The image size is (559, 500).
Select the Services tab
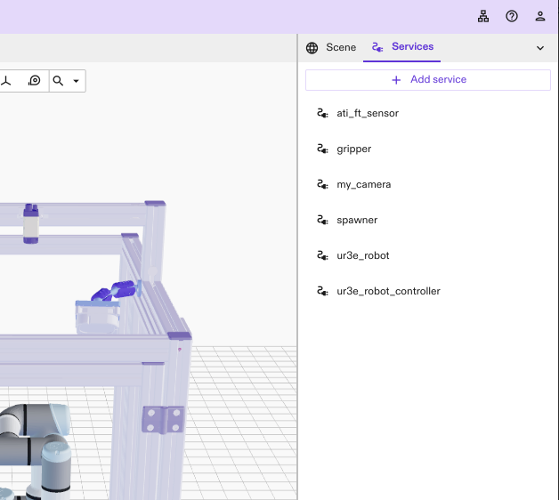pyautogui.click(x=402, y=47)
